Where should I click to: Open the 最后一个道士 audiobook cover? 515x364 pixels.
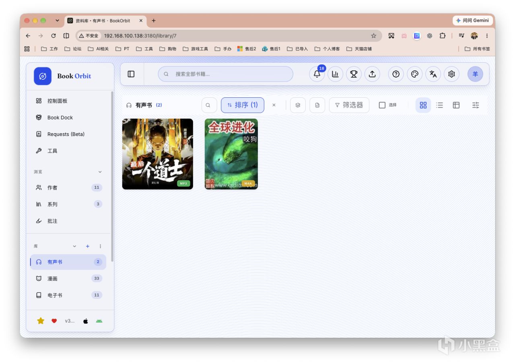[158, 154]
